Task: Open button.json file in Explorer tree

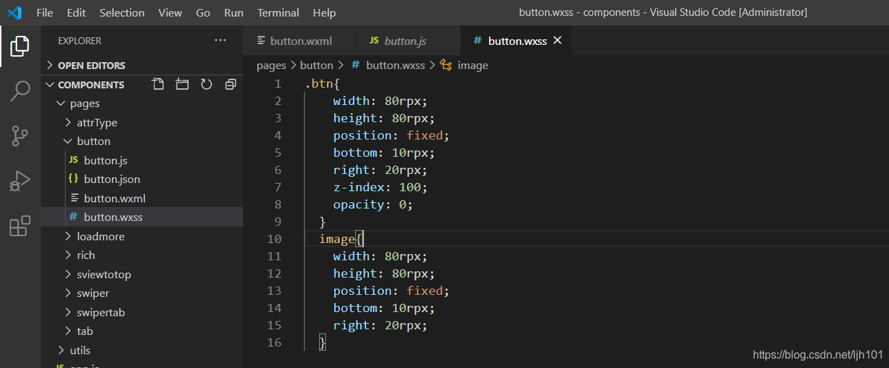Action: 142,179
